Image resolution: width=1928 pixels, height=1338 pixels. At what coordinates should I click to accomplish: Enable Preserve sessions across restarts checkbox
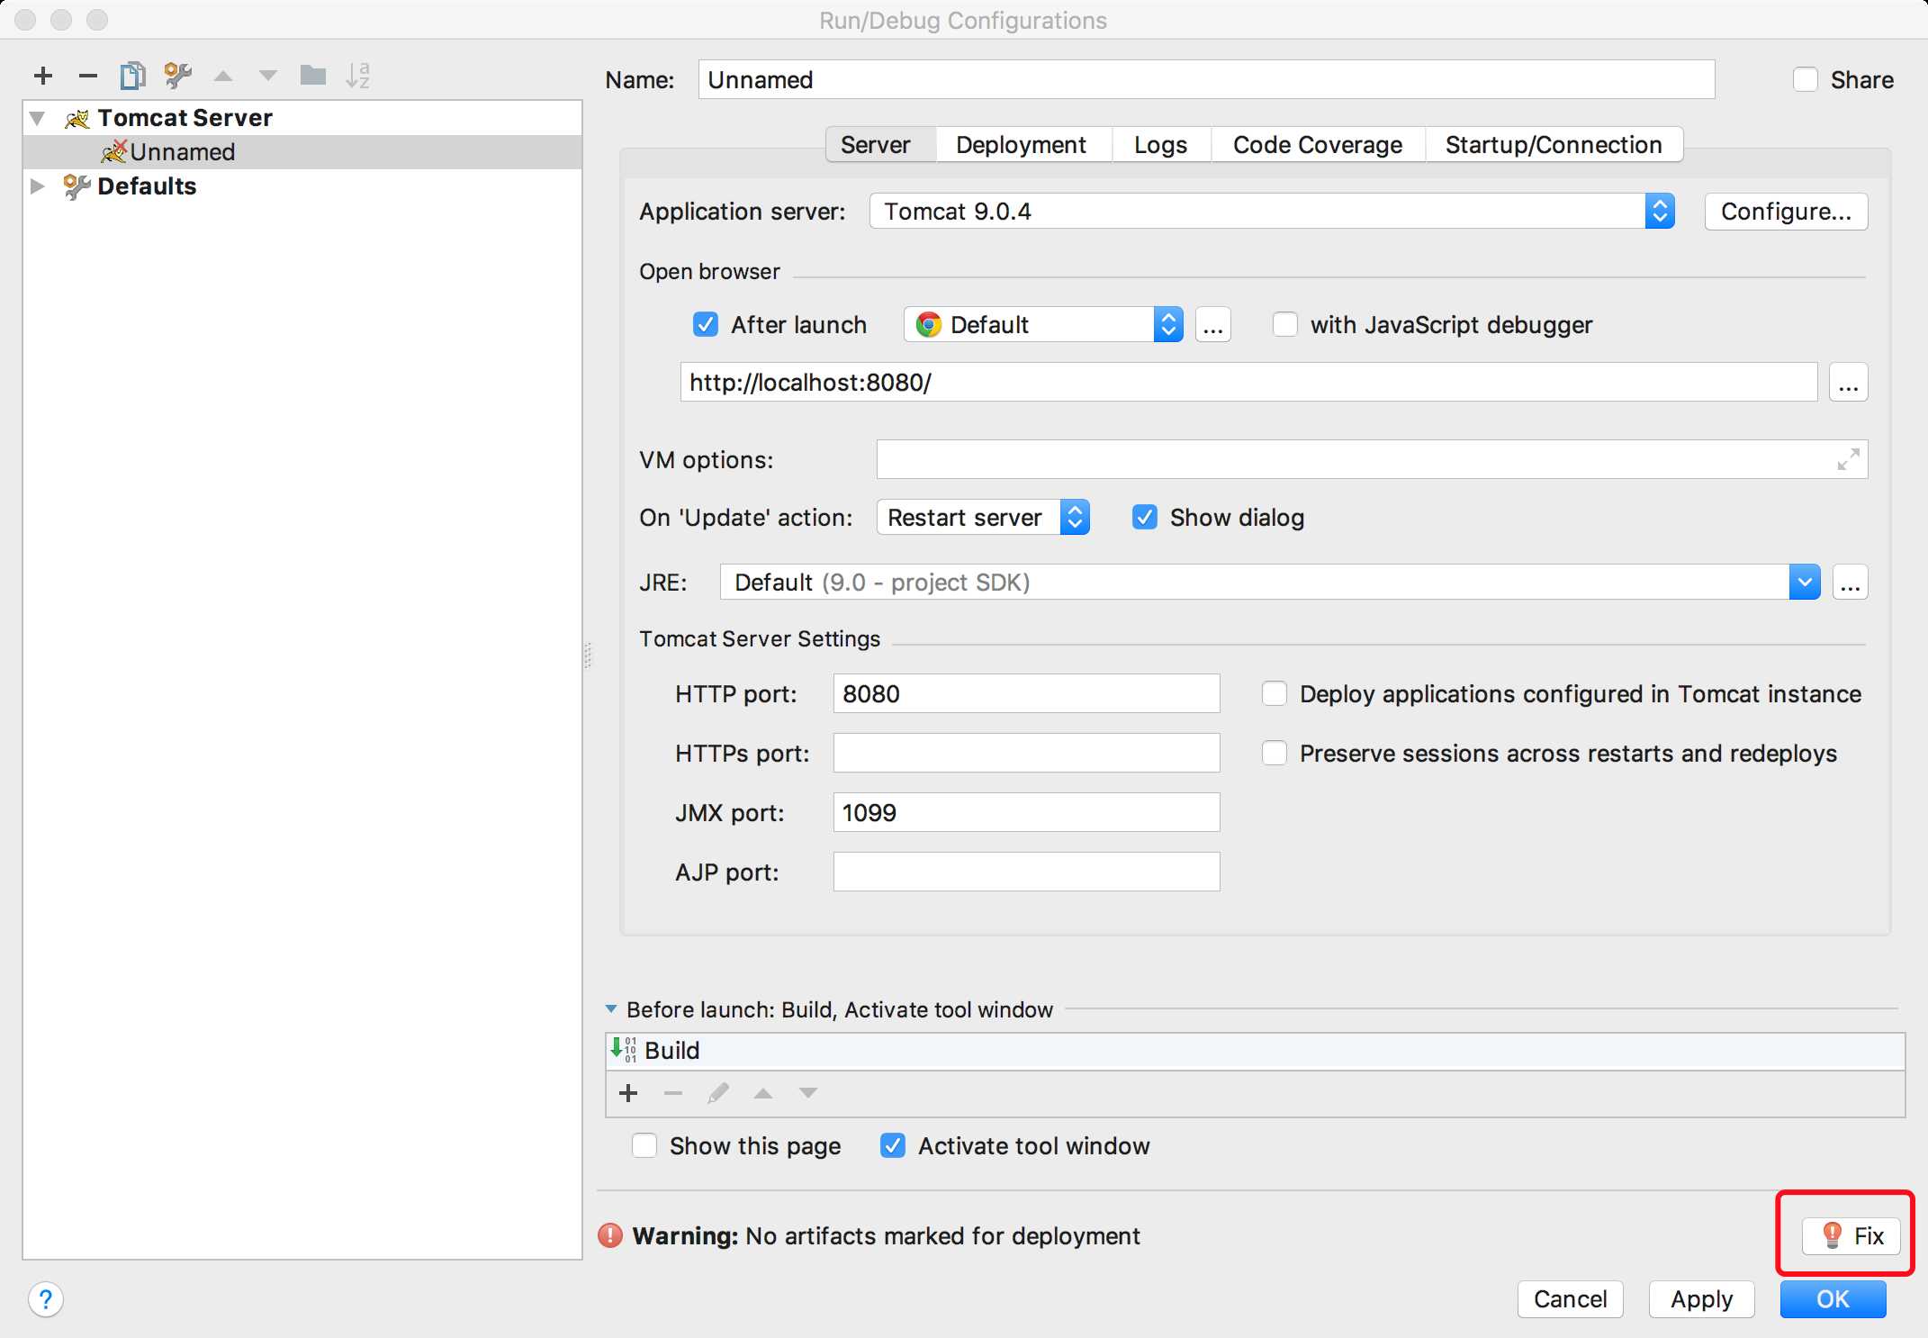tap(1273, 754)
